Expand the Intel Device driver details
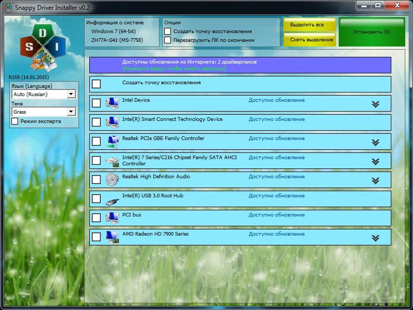The width and height of the screenshot is (413, 310). 376,104
